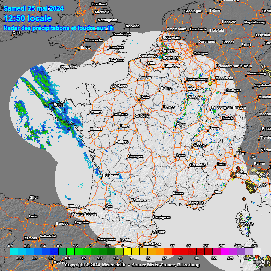Viewport: 271px width, 271px height.
Task: Click the Bordeaux city dot on the map
Action: pos(101,178)
